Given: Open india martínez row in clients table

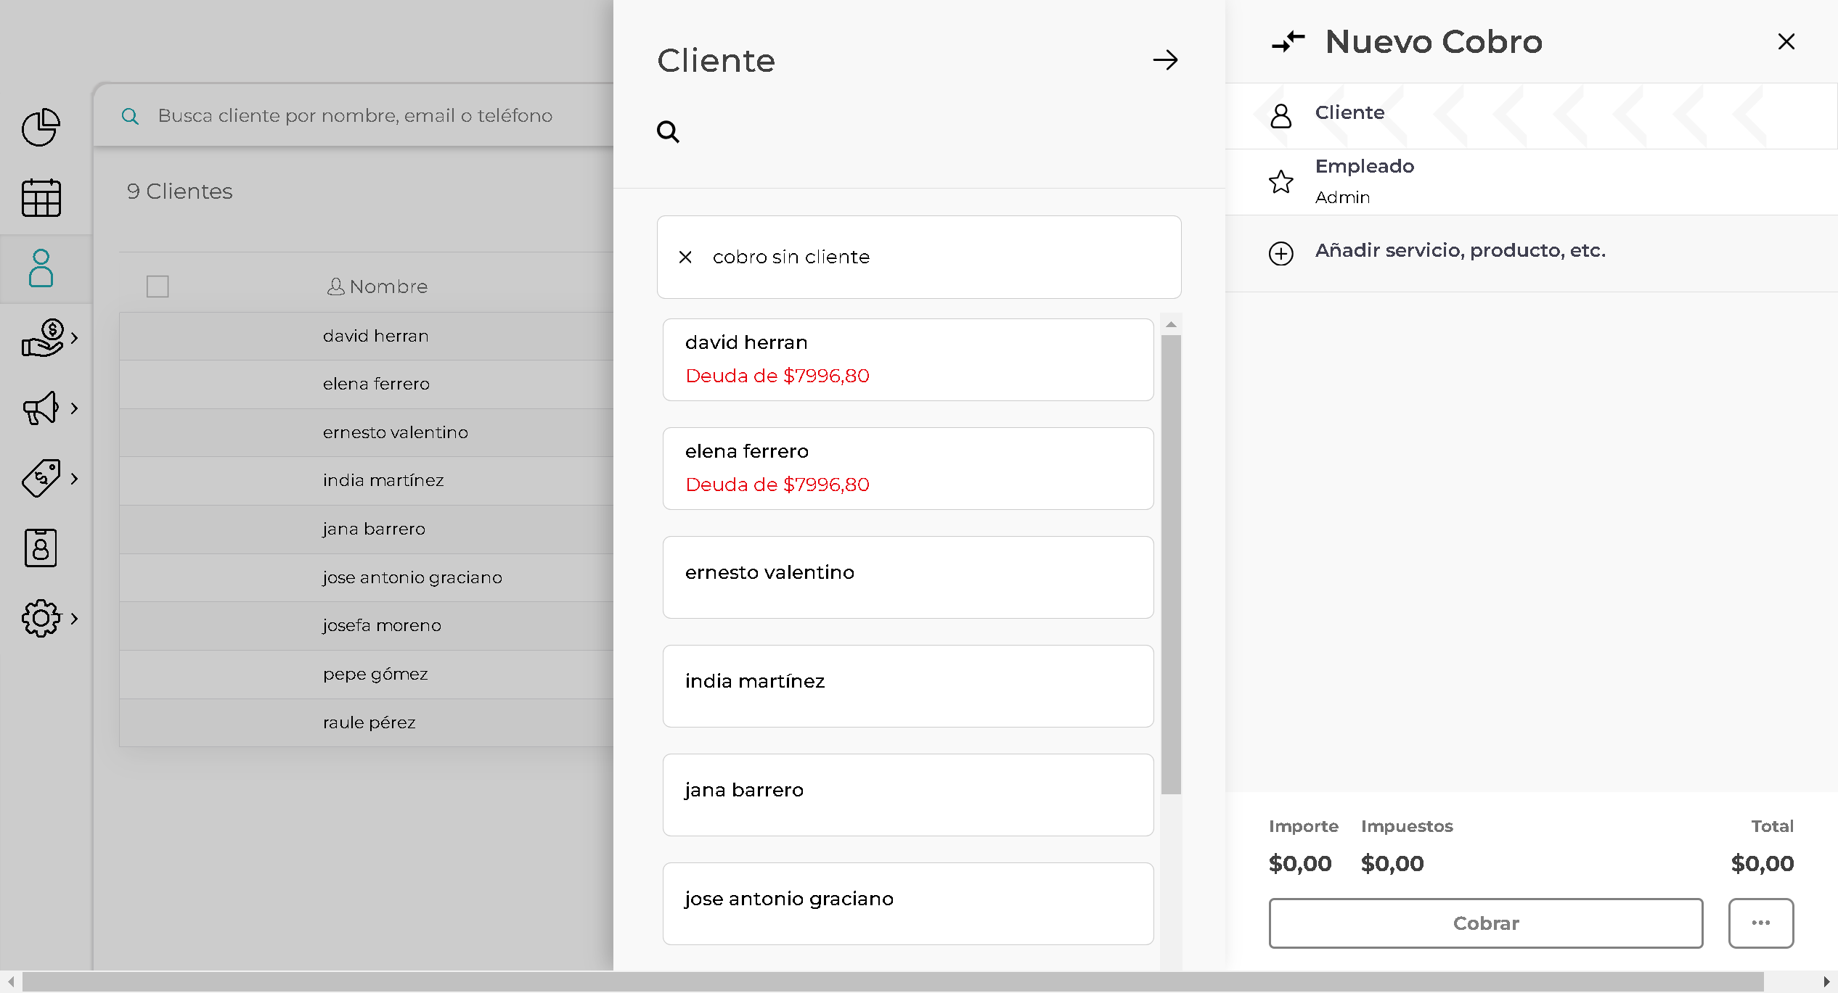Looking at the screenshot, I should pos(367,481).
